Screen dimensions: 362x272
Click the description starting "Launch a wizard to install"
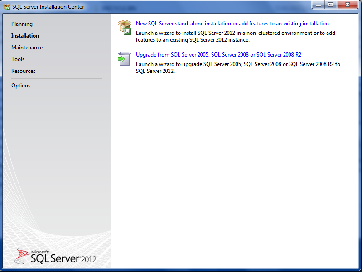[x=236, y=37]
